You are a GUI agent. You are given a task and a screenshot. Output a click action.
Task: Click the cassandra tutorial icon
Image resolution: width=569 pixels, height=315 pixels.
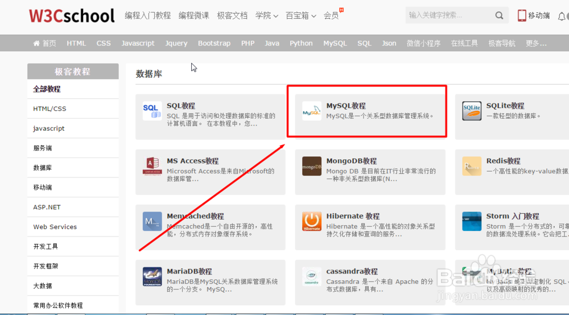tap(312, 276)
